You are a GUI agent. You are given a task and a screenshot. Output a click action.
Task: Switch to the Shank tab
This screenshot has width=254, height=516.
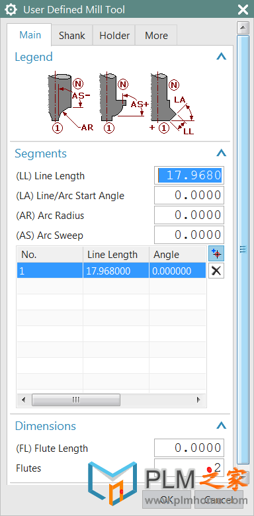coord(71,36)
